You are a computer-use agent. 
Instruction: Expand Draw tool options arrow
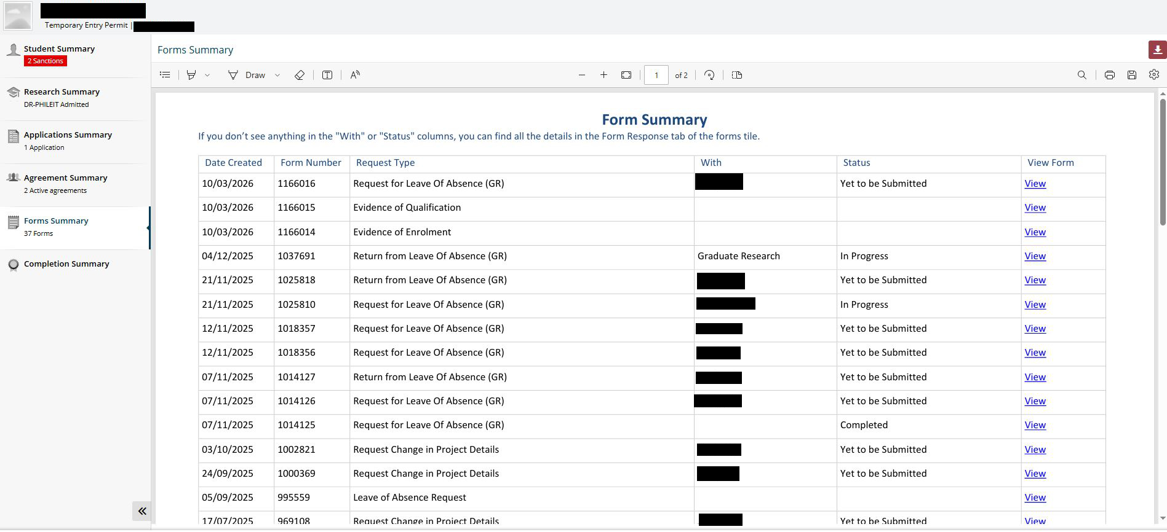click(x=277, y=75)
